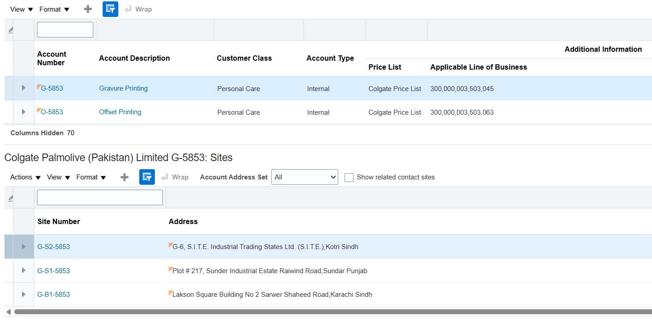The width and height of the screenshot is (652, 320).
Task: Clear accounts filter with eraser icon
Action: point(10,30)
